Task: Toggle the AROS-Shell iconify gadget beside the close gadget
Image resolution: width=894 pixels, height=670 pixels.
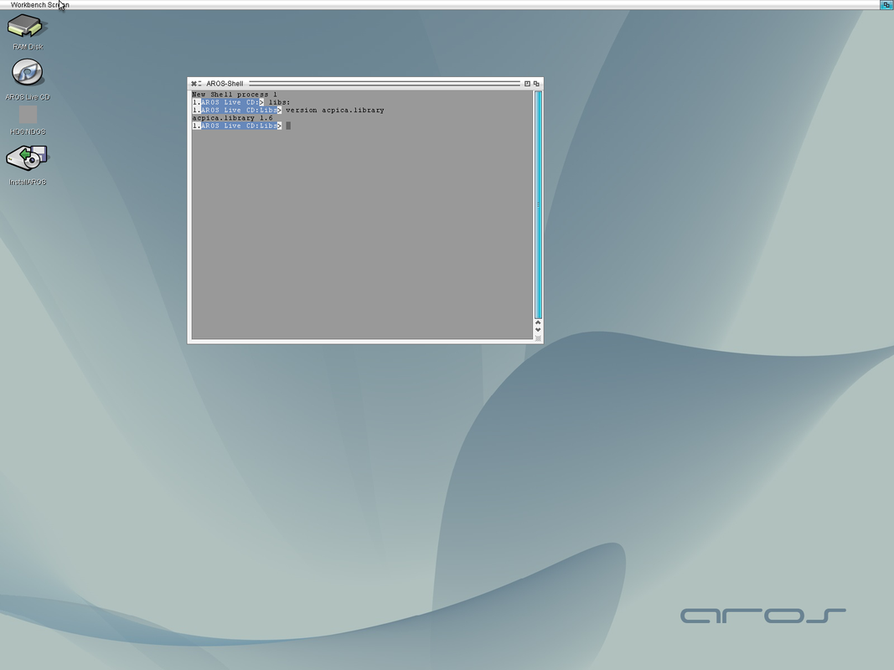Action: coord(199,83)
